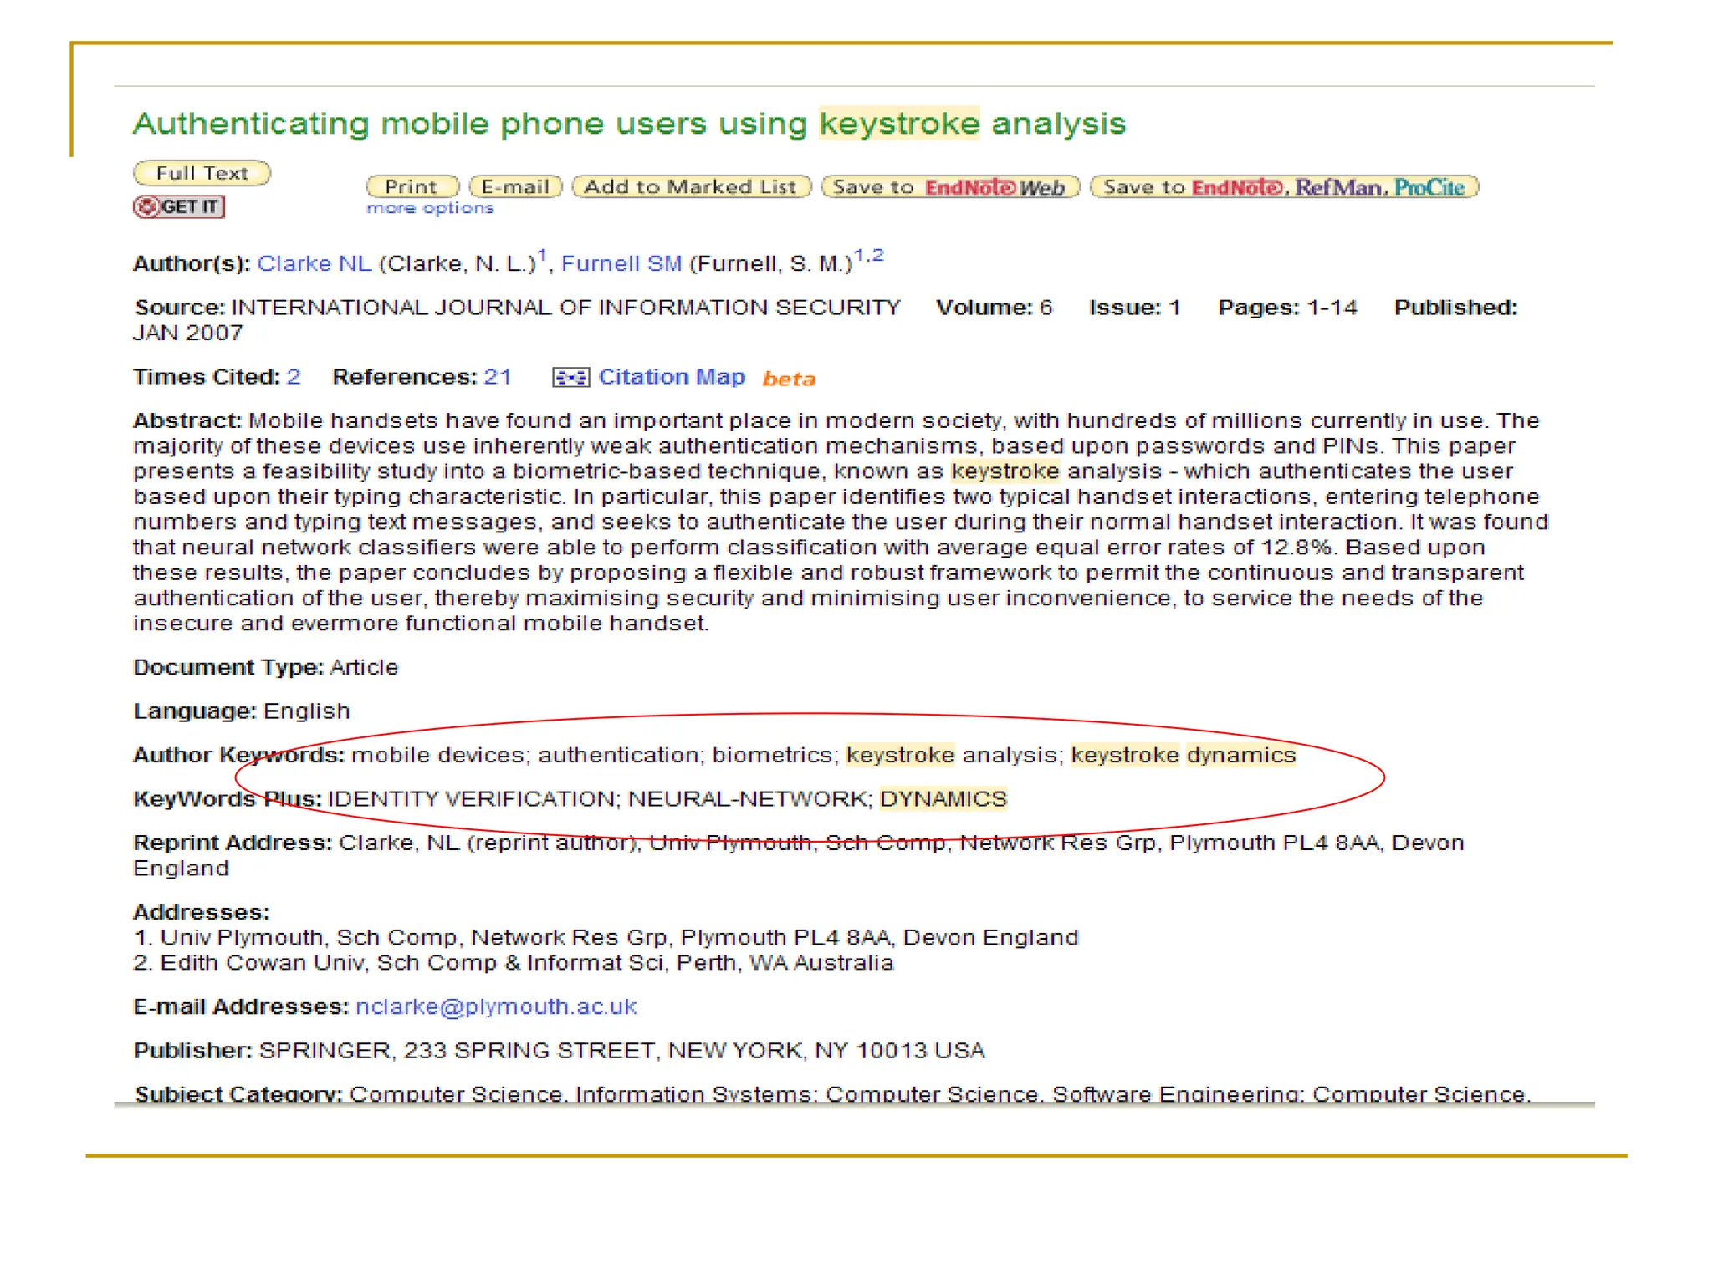
Task: Save to EndNote Web button
Action: [x=950, y=186]
